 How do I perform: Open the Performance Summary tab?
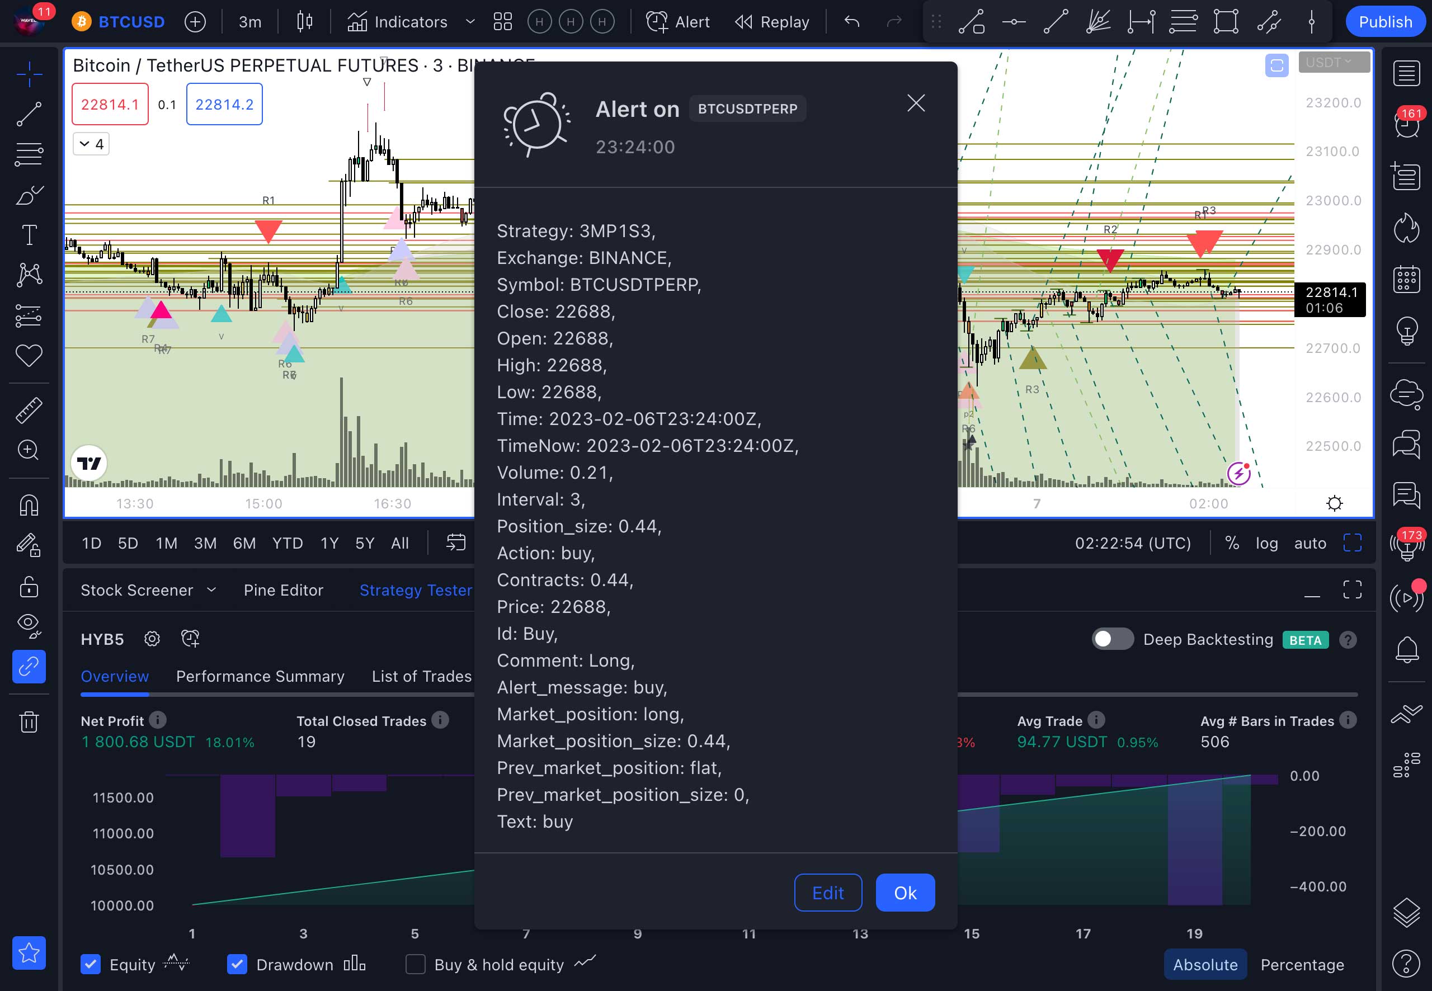pyautogui.click(x=260, y=676)
